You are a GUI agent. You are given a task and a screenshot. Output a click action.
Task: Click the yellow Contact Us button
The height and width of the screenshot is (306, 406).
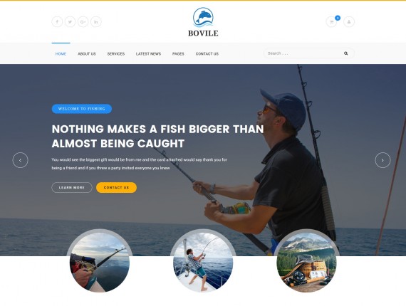116,188
